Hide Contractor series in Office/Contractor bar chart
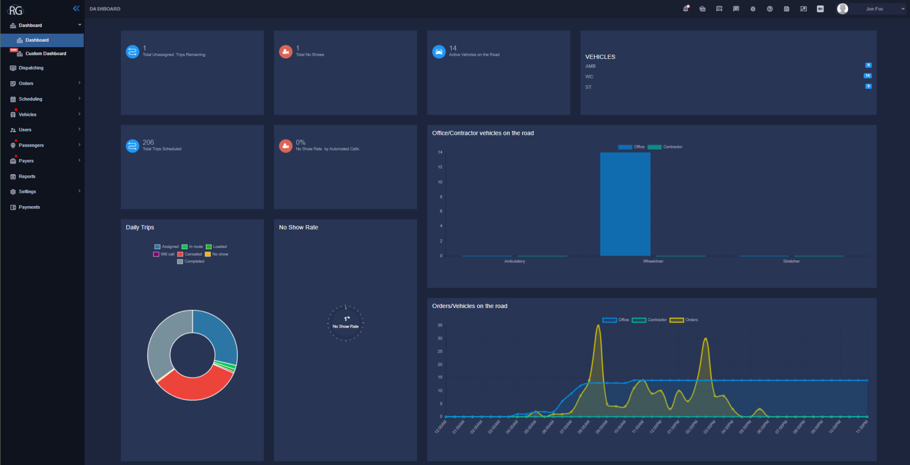Screen dimensions: 910x465 click(665, 147)
